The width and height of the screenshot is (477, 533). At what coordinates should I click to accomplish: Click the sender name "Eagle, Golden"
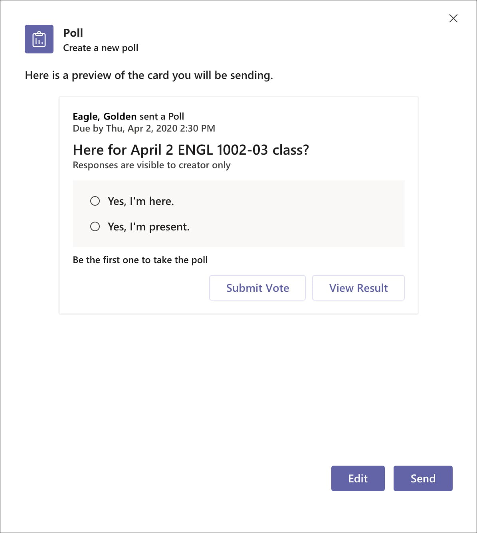tap(104, 116)
